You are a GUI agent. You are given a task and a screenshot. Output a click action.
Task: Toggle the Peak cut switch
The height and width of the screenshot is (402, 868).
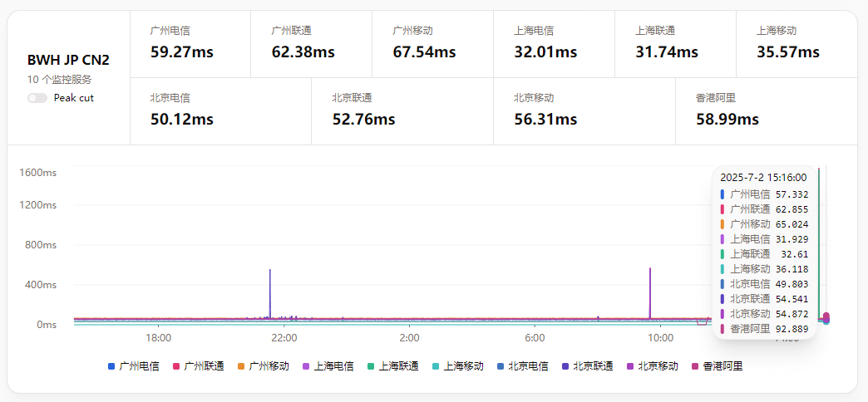pyautogui.click(x=37, y=98)
